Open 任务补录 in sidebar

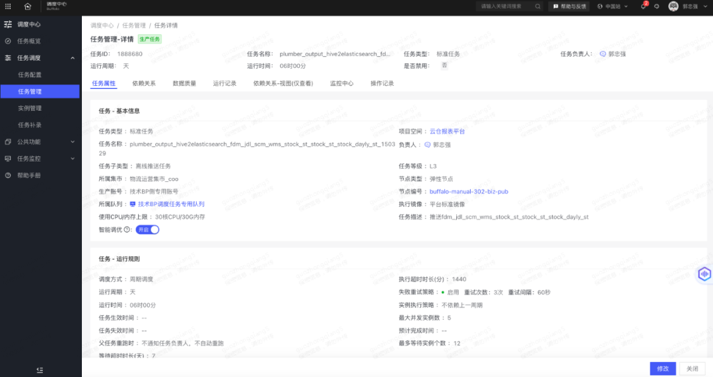30,125
